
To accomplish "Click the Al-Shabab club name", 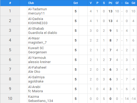I will point(36,29).
